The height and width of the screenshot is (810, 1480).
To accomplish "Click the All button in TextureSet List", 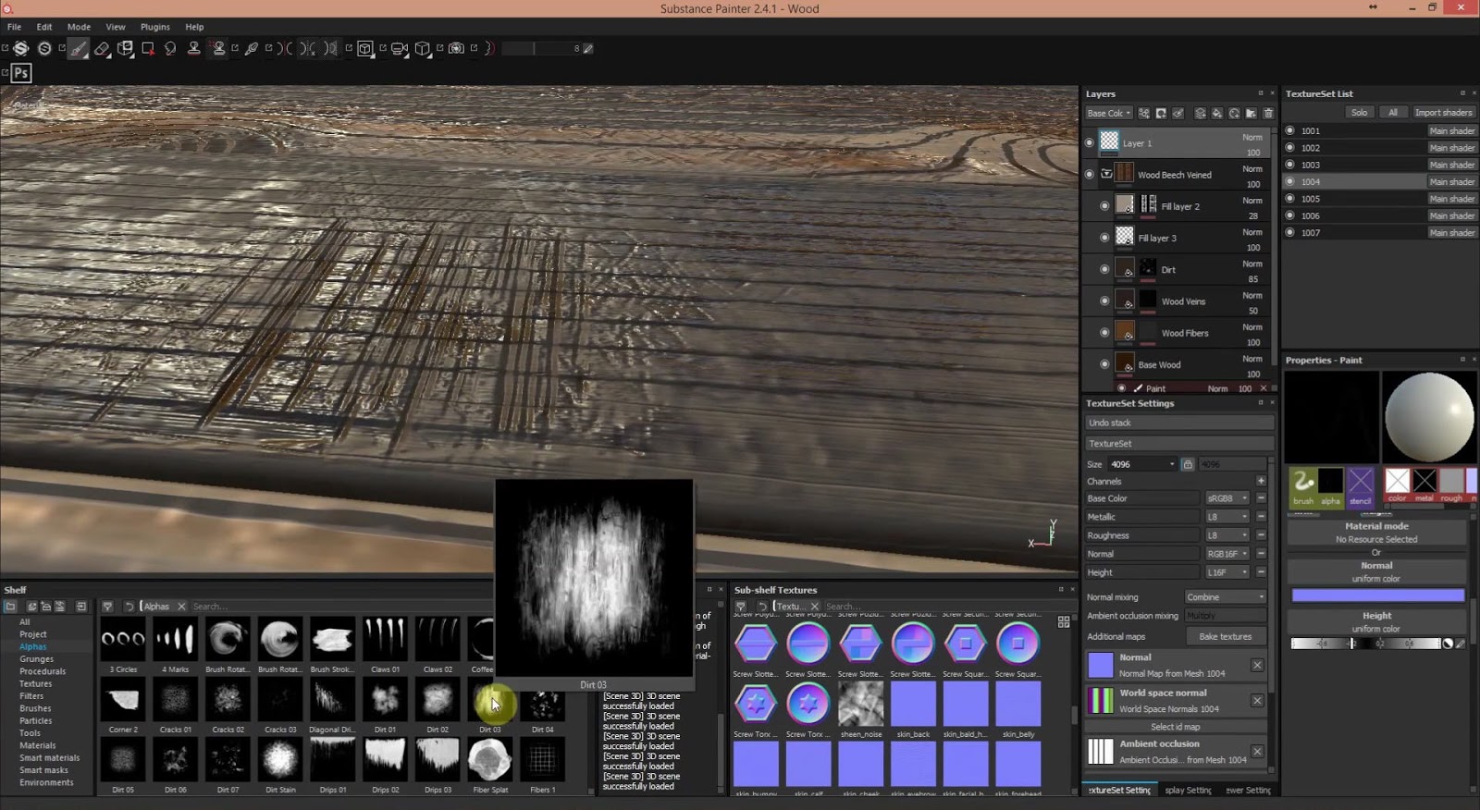I will pos(1393,113).
